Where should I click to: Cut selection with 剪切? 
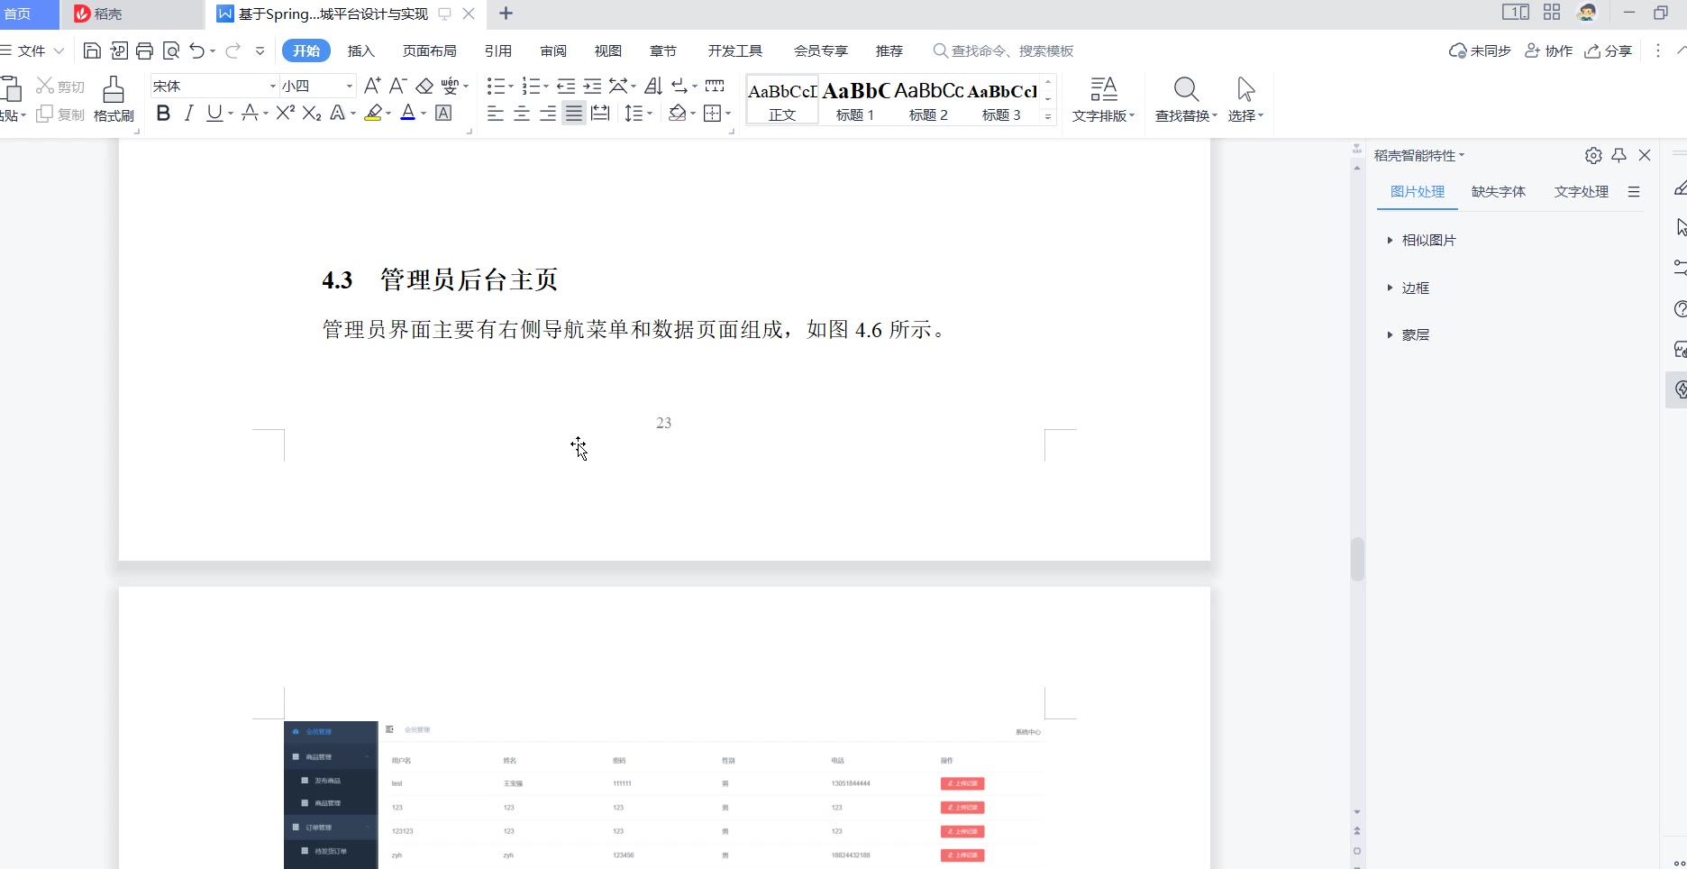[x=60, y=86]
